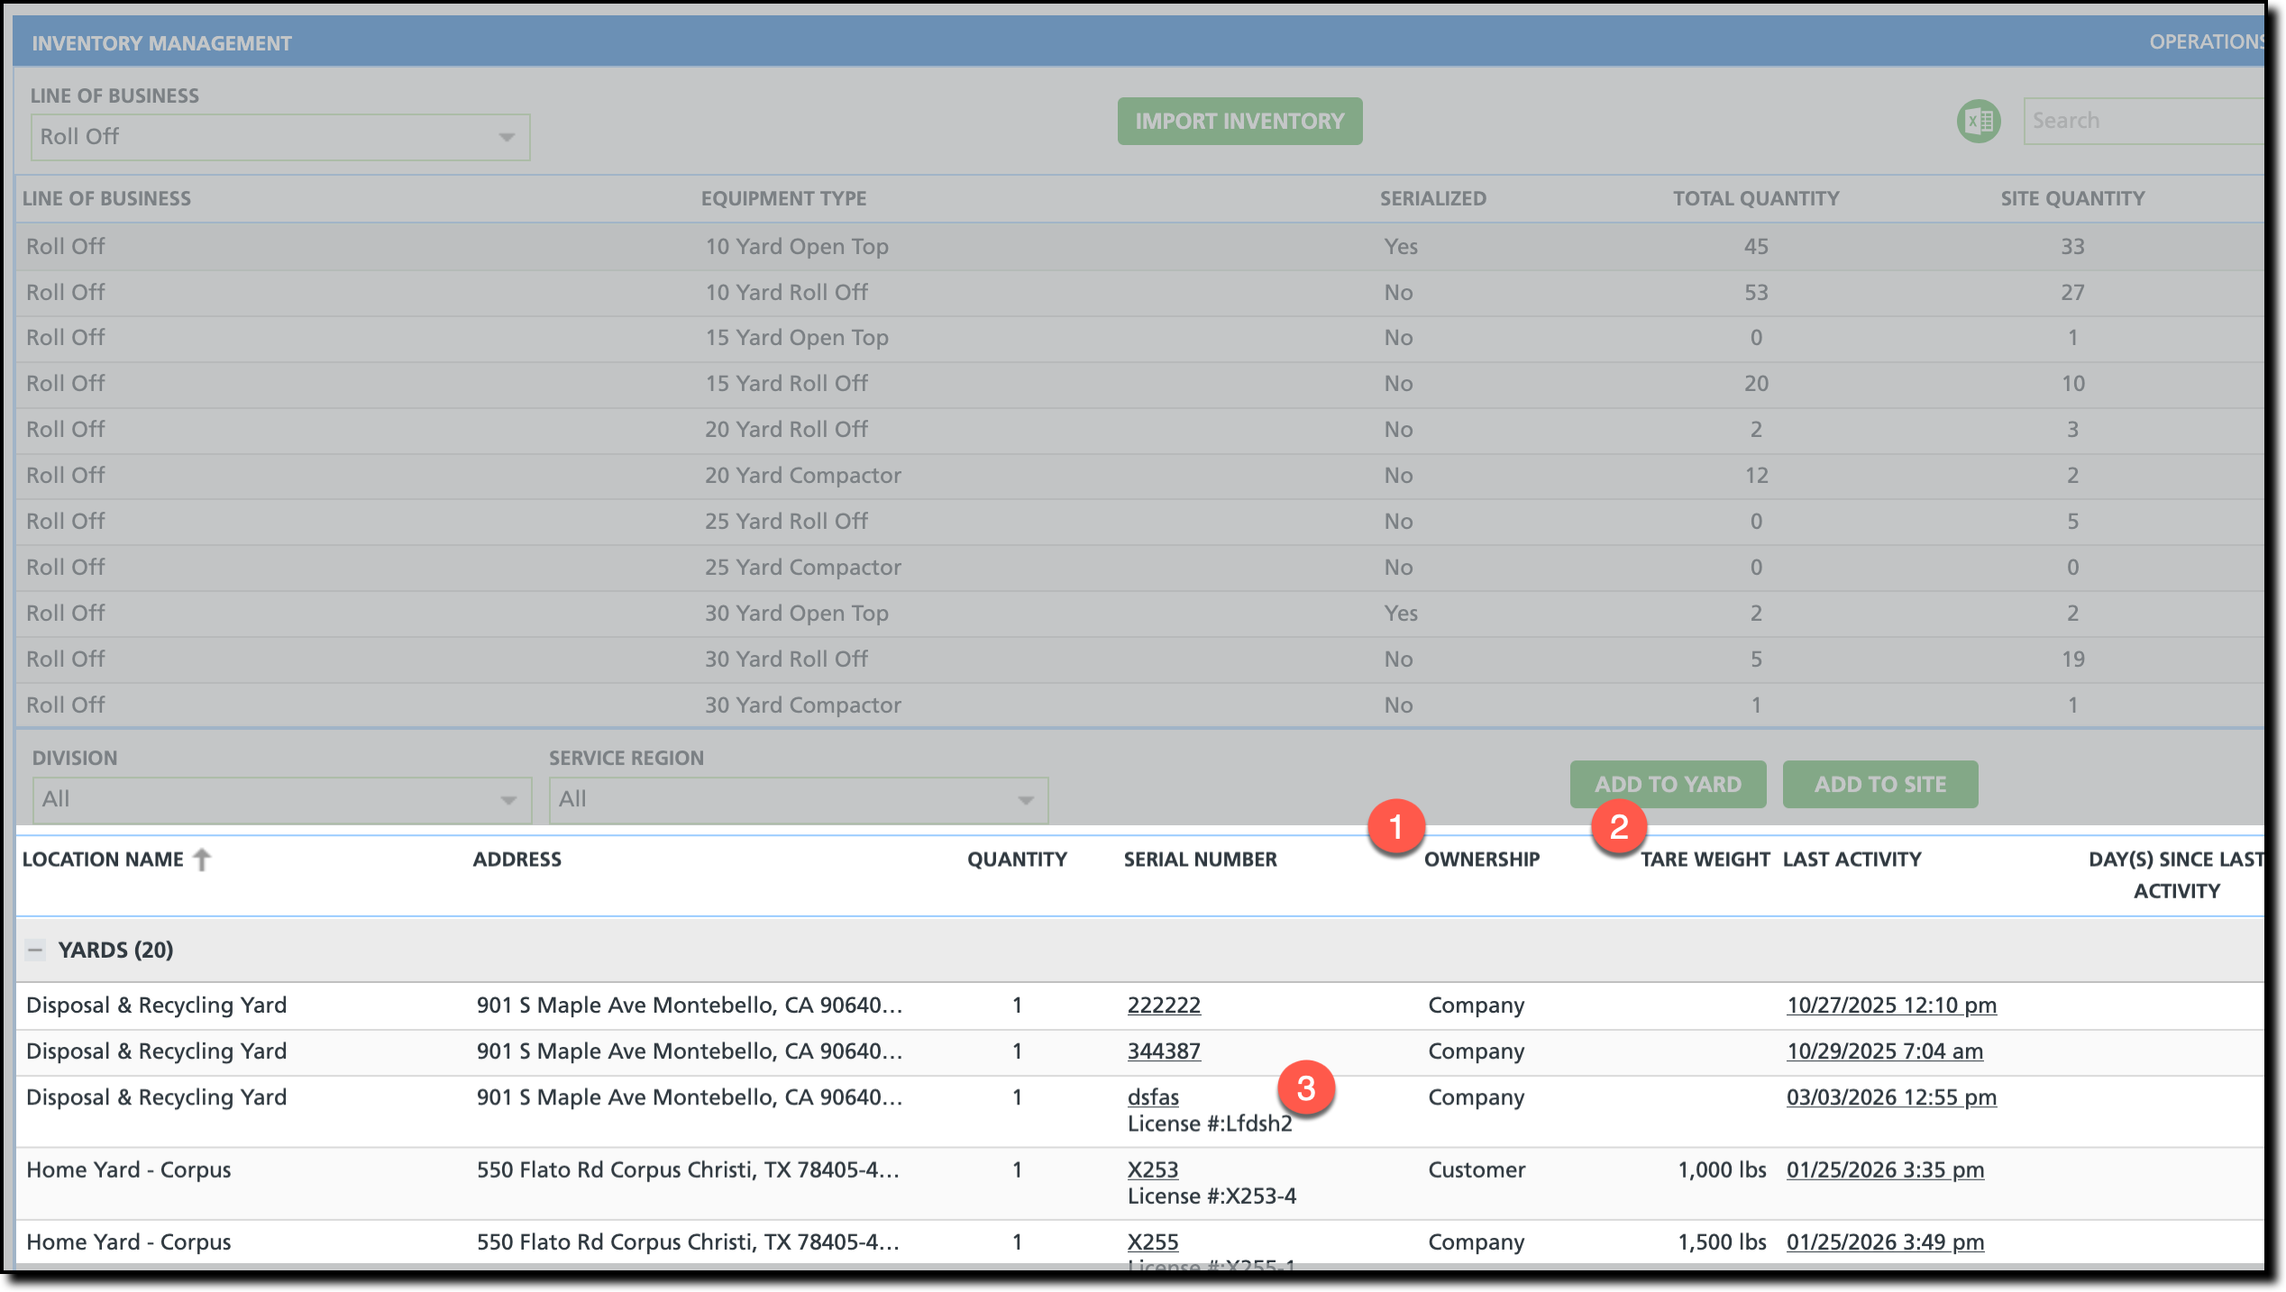Click the Import Inventory button

(1239, 121)
